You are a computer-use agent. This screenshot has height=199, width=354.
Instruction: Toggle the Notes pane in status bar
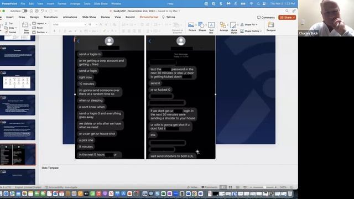point(192,187)
